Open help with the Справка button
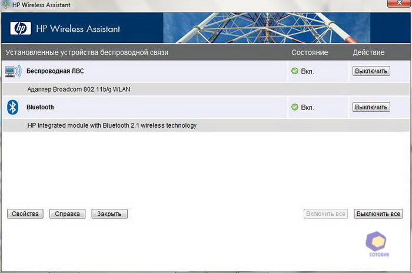The height and width of the screenshot is (273, 412). [x=68, y=214]
